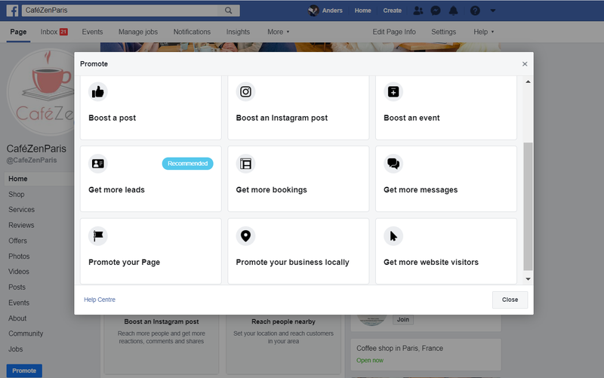Click the Close button in dialog
Viewport: 604px width, 378px height.
click(x=510, y=300)
